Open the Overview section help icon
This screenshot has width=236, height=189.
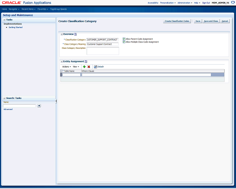[x=75, y=34]
